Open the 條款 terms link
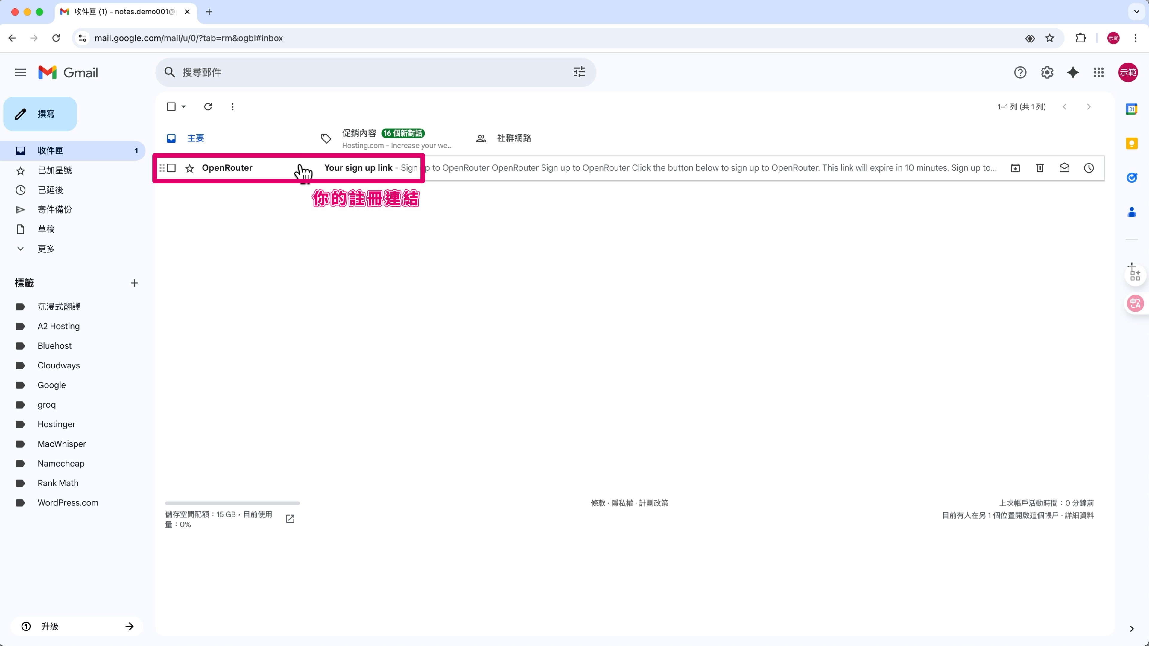Image resolution: width=1149 pixels, height=646 pixels. [598, 503]
